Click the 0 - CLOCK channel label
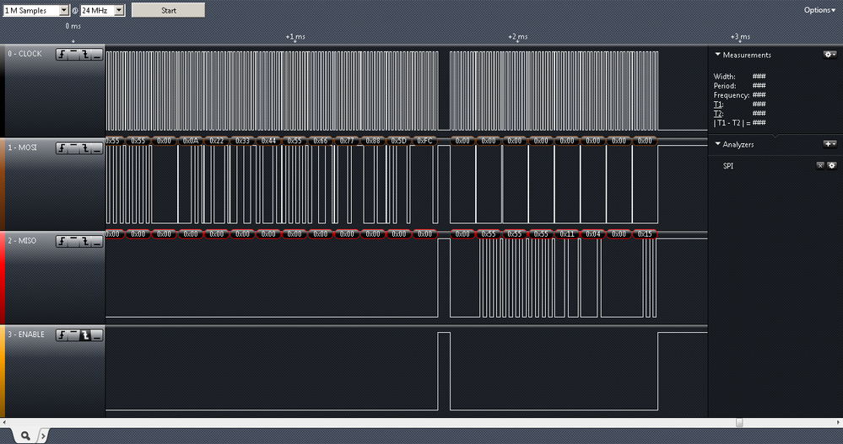Screen dimensions: 843x444 (x=24, y=54)
